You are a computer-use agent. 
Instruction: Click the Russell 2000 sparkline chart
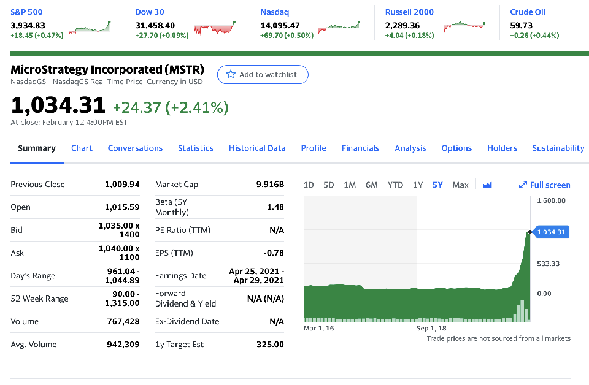pyautogui.click(x=464, y=27)
